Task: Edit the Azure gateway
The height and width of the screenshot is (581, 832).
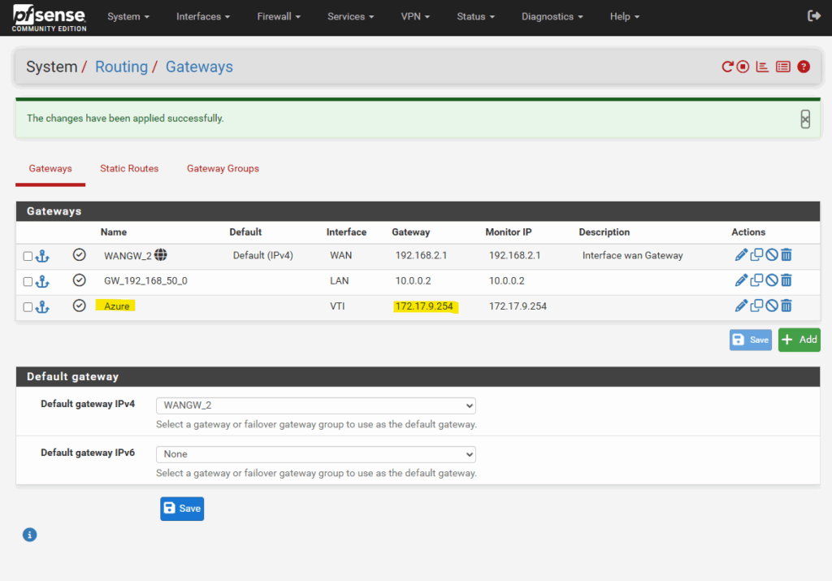Action: [x=741, y=306]
